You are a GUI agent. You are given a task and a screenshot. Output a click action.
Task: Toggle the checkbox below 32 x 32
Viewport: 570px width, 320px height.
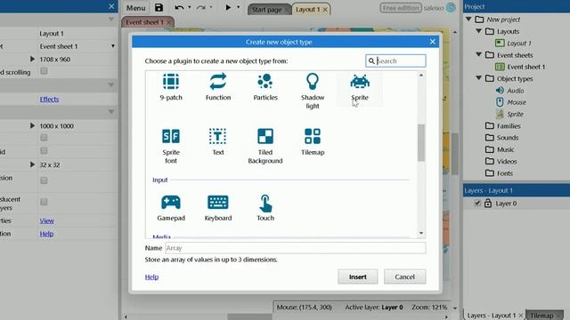click(44, 180)
